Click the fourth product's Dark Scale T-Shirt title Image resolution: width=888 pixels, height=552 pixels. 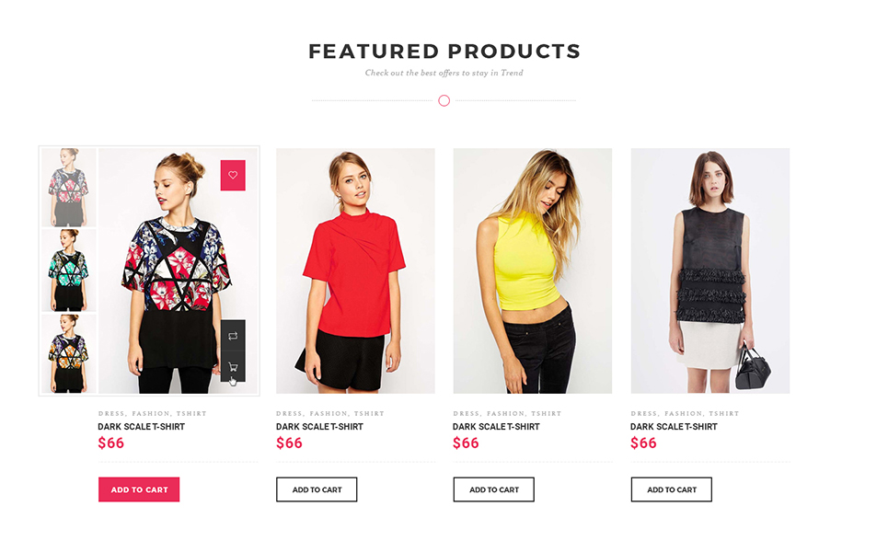point(674,427)
